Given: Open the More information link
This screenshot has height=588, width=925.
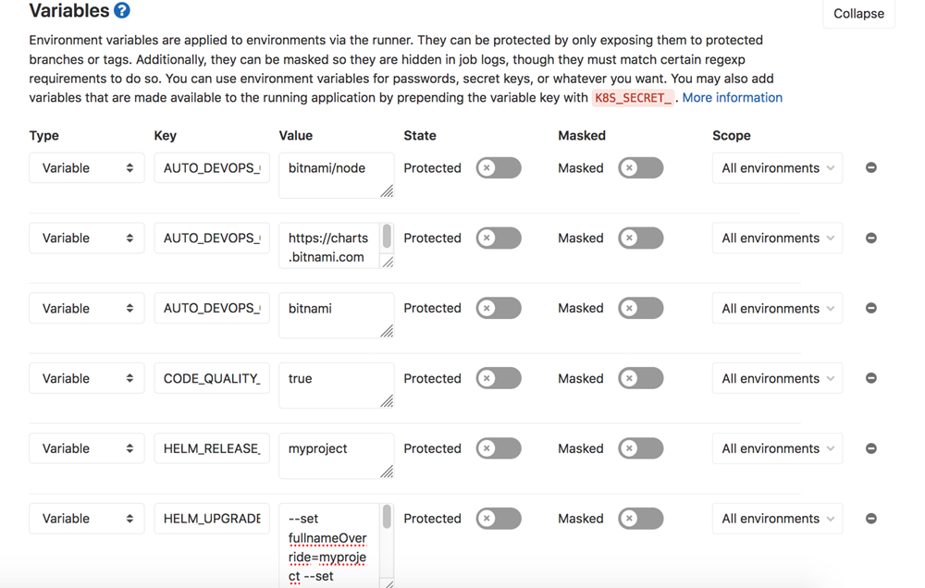Looking at the screenshot, I should (732, 98).
